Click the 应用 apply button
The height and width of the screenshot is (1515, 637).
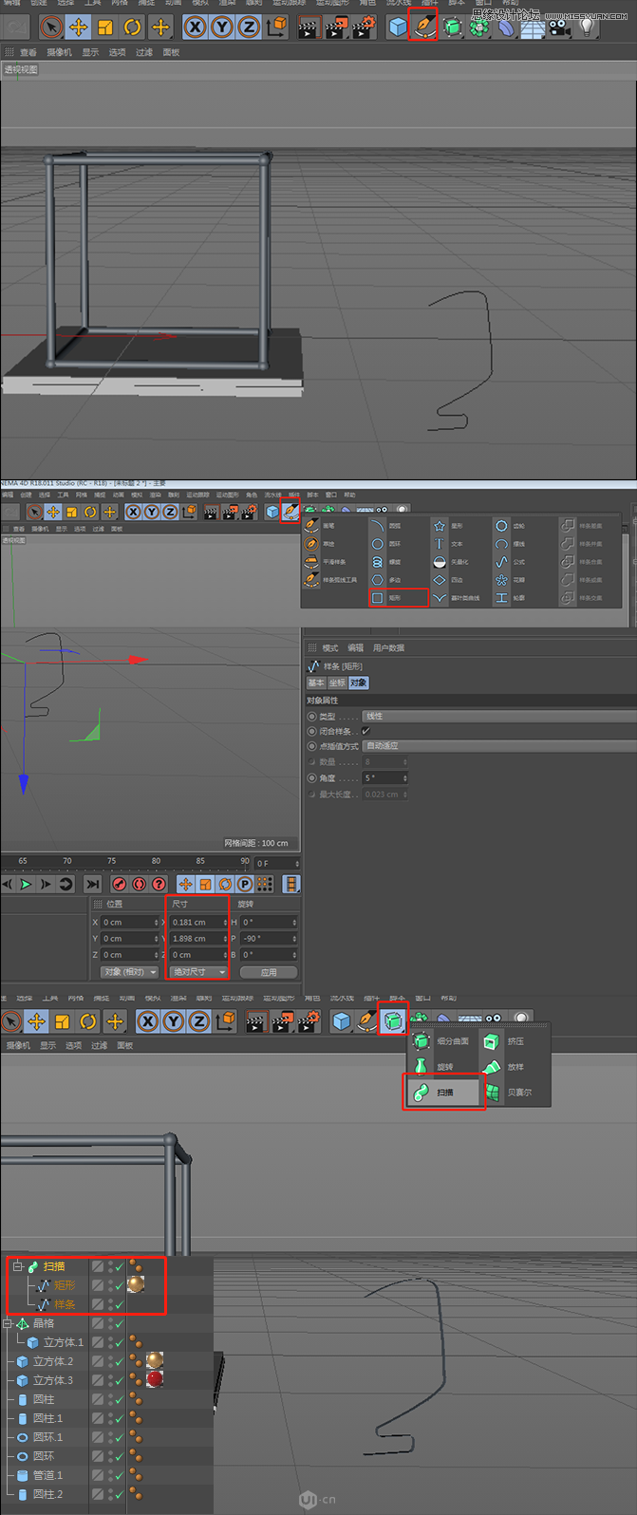pos(269,972)
